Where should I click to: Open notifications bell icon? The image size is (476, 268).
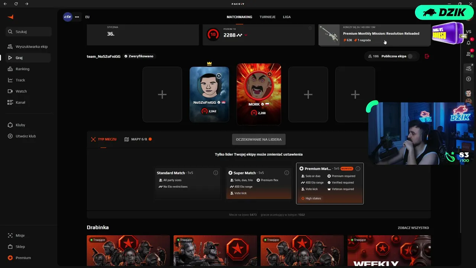pos(469,42)
